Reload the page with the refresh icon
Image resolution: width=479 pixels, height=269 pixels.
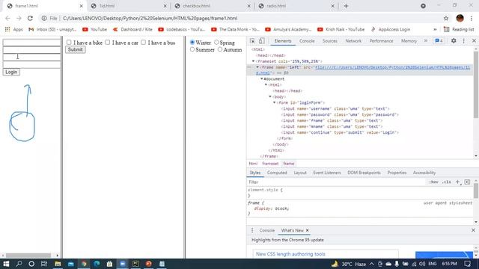(x=30, y=18)
